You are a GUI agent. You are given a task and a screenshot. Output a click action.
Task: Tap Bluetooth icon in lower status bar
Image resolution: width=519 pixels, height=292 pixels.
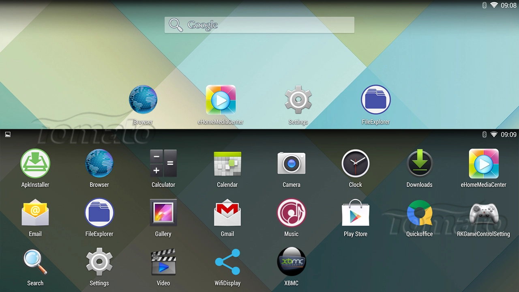pyautogui.click(x=484, y=135)
